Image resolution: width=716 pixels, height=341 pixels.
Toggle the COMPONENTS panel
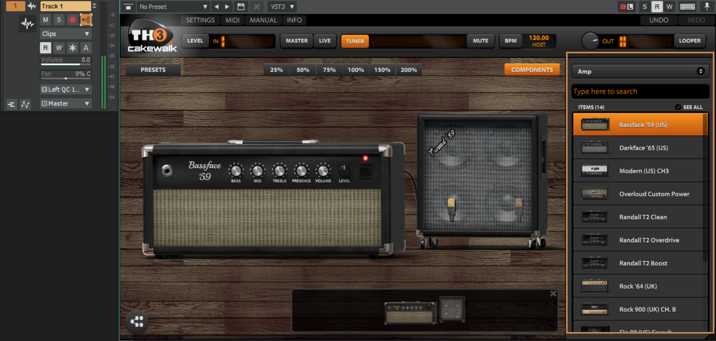pyautogui.click(x=532, y=70)
